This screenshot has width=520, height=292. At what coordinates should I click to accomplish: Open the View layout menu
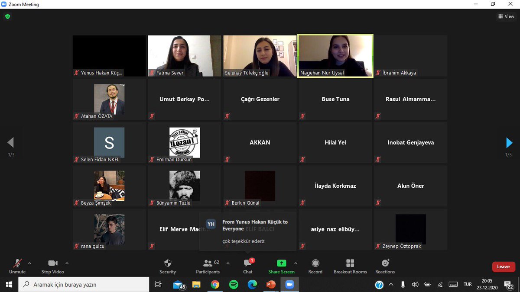506,16
